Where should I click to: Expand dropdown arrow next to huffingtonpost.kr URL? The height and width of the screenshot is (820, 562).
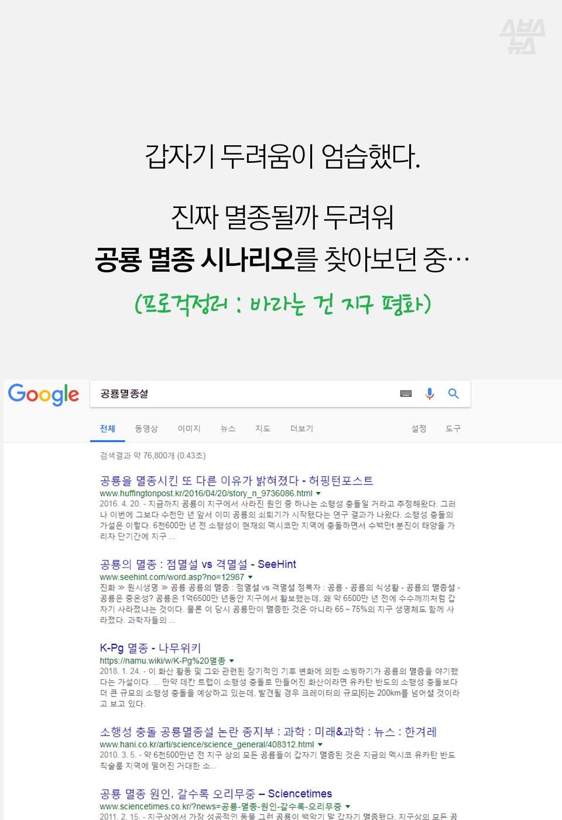click(318, 494)
